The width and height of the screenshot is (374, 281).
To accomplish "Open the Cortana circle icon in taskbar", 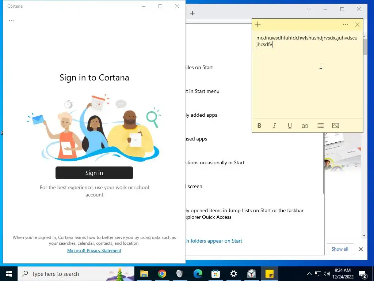I will (x=180, y=274).
